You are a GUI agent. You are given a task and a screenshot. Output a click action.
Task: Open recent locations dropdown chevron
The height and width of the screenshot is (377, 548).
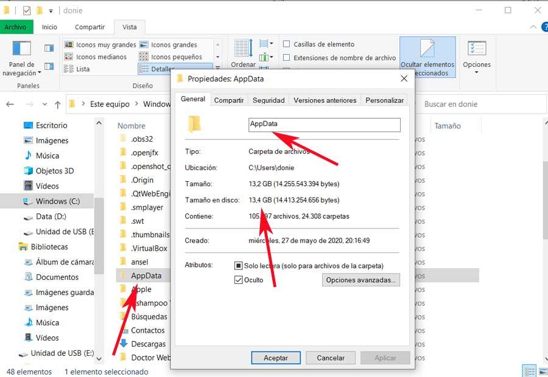tap(44, 104)
